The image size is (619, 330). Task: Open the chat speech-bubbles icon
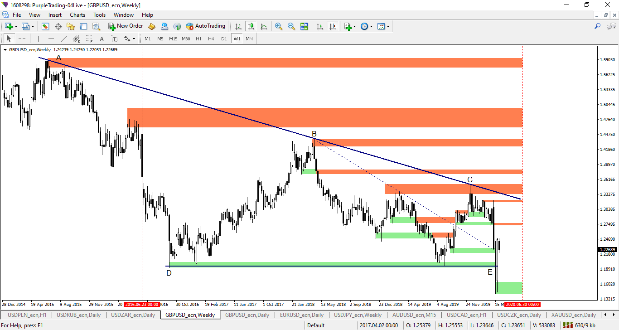[x=611, y=26]
